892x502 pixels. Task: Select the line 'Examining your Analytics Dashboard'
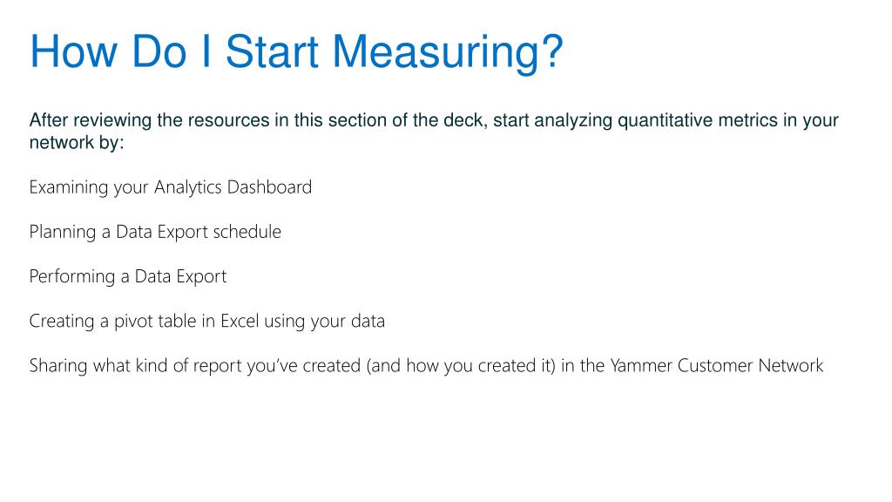pos(171,187)
